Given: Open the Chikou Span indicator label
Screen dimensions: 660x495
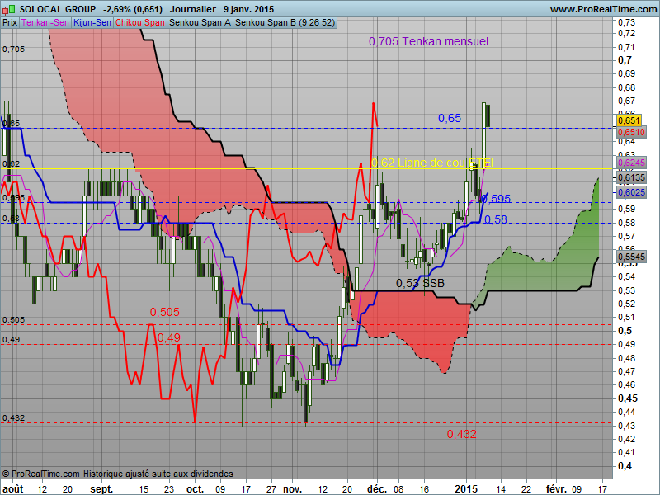Looking at the screenshot, I should [x=139, y=23].
